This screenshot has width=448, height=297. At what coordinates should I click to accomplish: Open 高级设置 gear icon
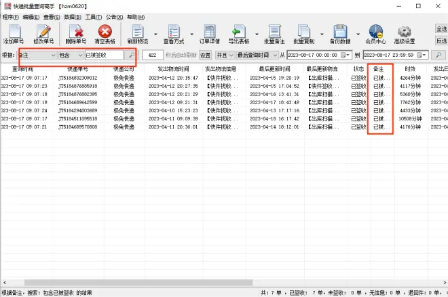click(x=406, y=32)
